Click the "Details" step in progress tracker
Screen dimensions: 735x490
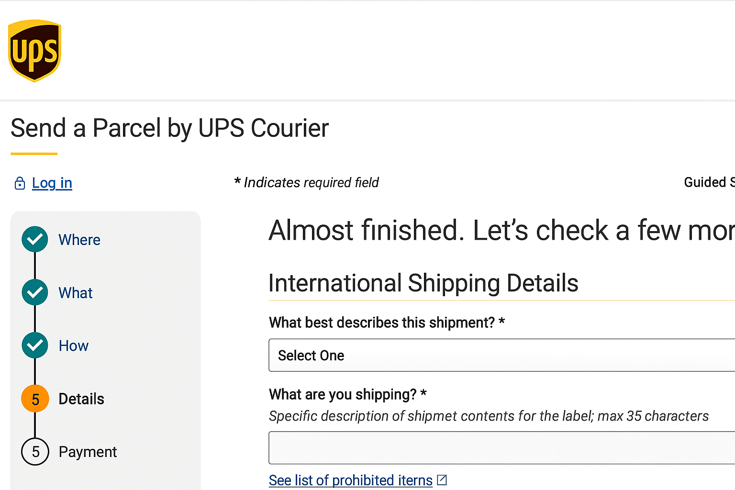tap(81, 399)
